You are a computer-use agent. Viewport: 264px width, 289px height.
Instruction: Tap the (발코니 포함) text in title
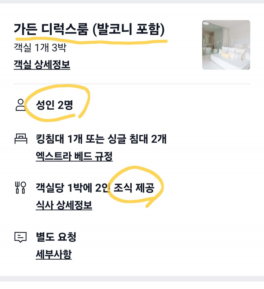pyautogui.click(x=129, y=28)
